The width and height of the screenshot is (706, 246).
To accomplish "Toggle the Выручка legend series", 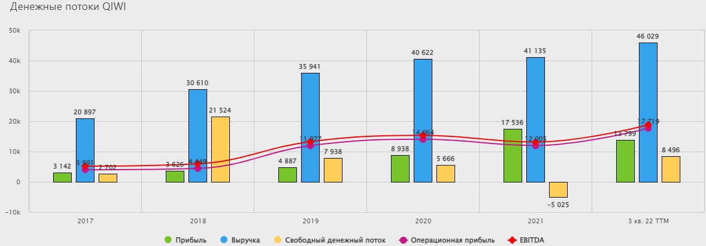I will pyautogui.click(x=240, y=240).
